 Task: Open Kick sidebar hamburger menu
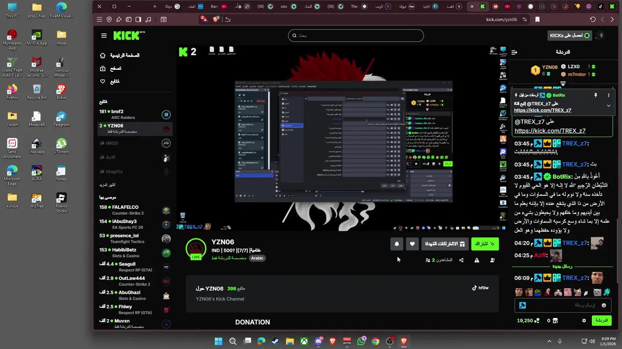click(104, 35)
